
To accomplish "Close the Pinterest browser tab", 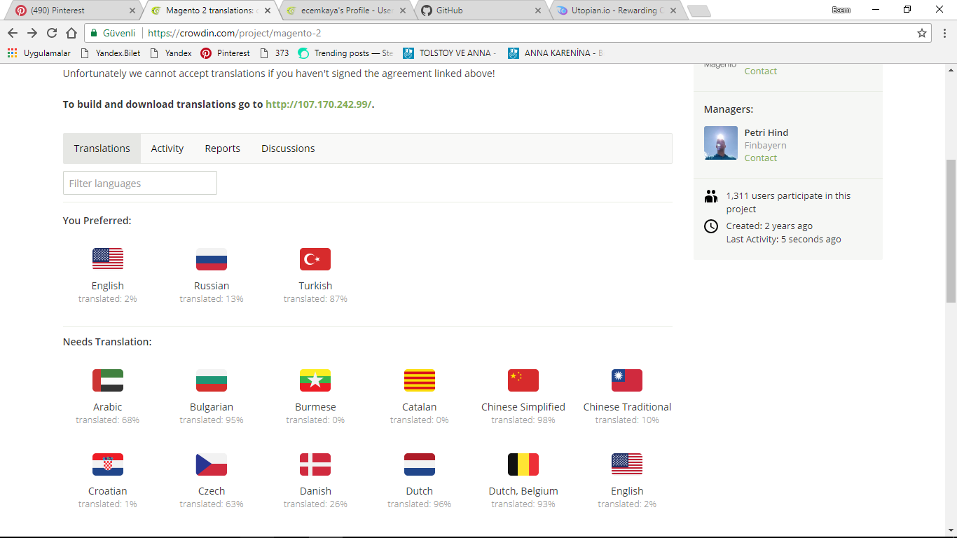I will tap(132, 11).
